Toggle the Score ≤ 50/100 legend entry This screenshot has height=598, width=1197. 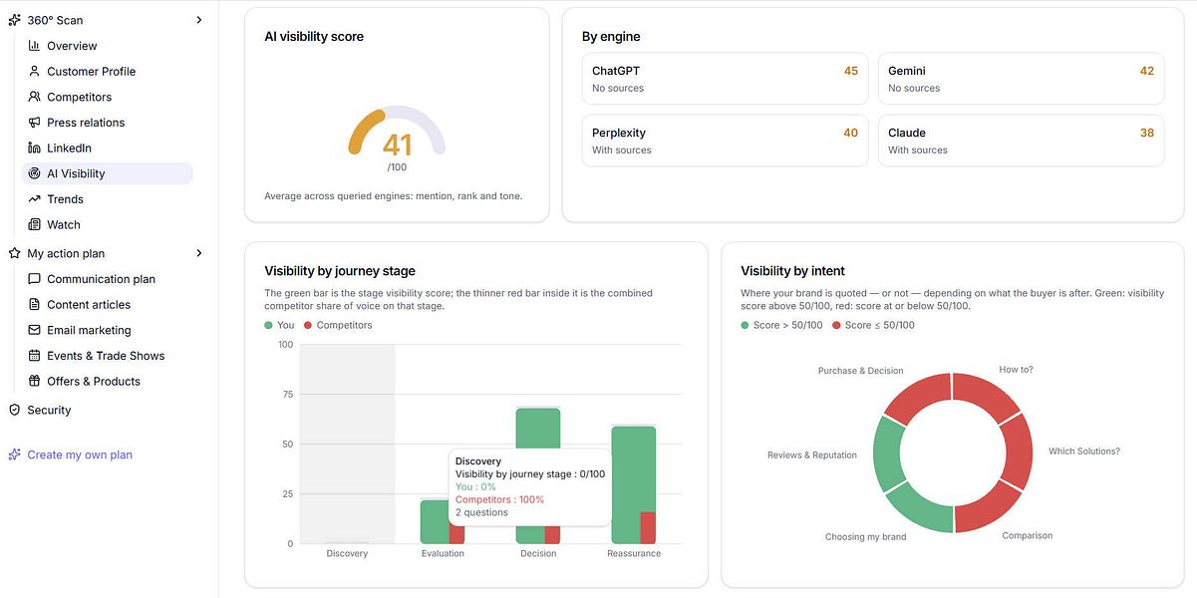tap(873, 325)
